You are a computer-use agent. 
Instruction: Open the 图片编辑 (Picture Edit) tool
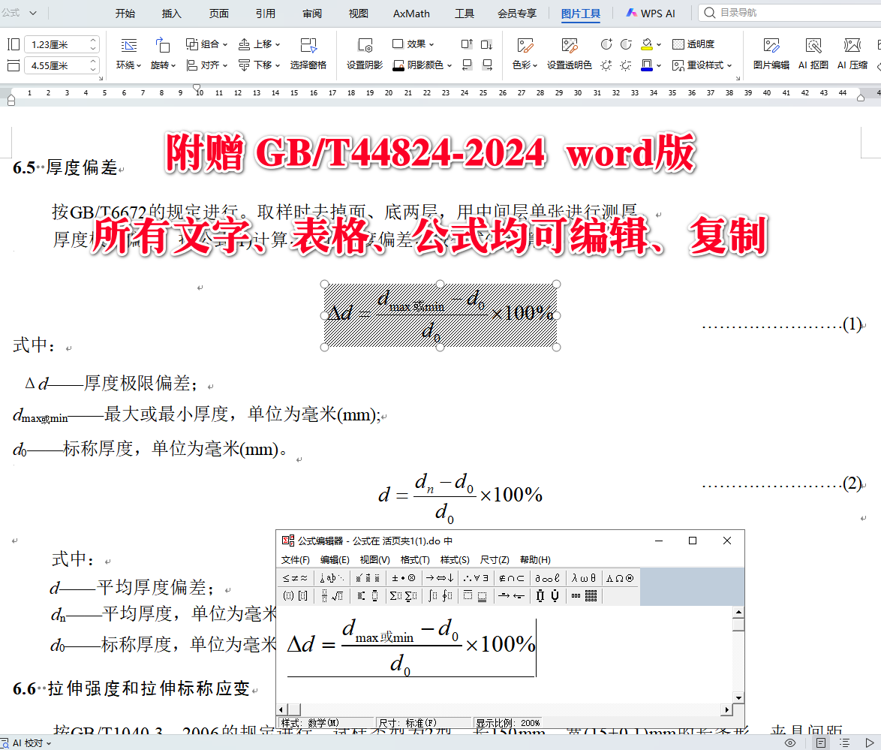771,54
